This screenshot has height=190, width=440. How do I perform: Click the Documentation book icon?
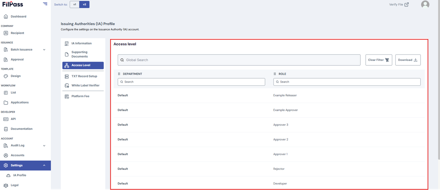click(6, 129)
